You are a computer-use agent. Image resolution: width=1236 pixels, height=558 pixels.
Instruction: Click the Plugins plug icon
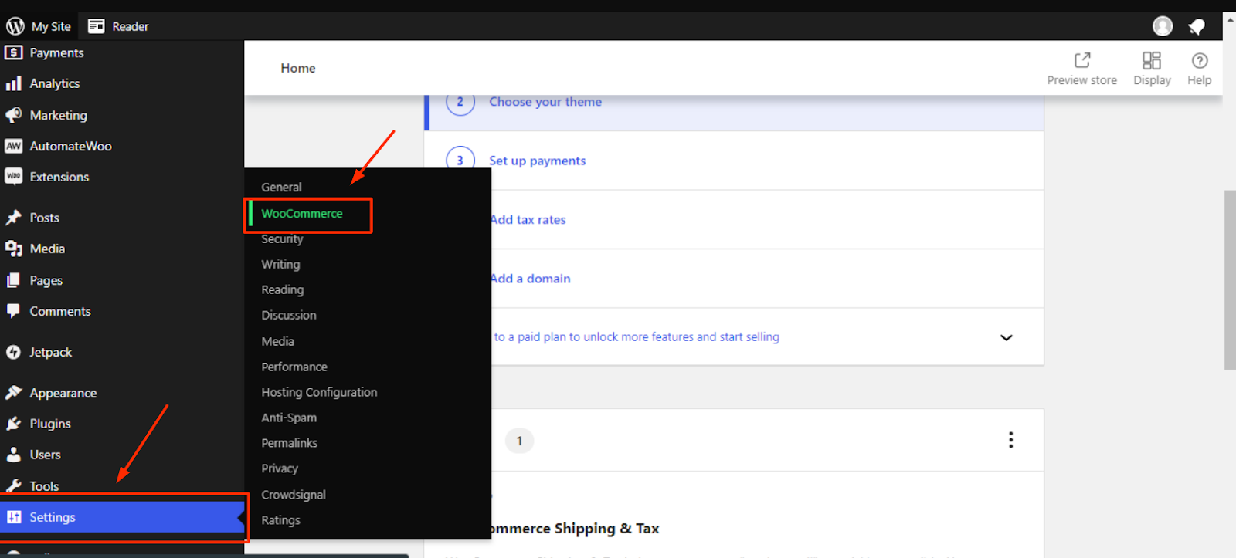click(x=14, y=424)
